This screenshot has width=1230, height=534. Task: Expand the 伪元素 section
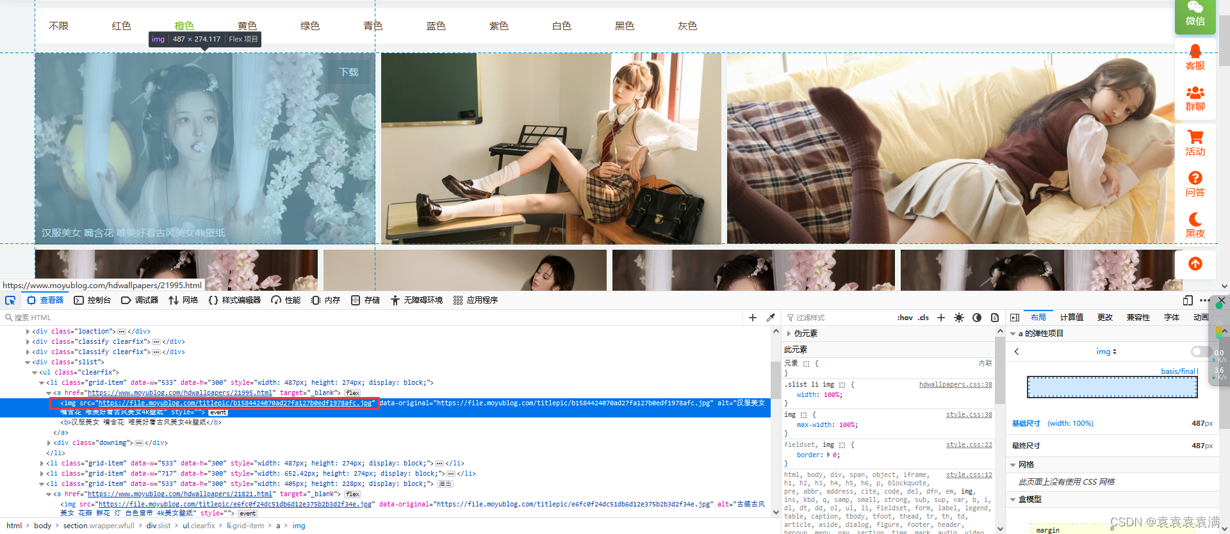[789, 334]
